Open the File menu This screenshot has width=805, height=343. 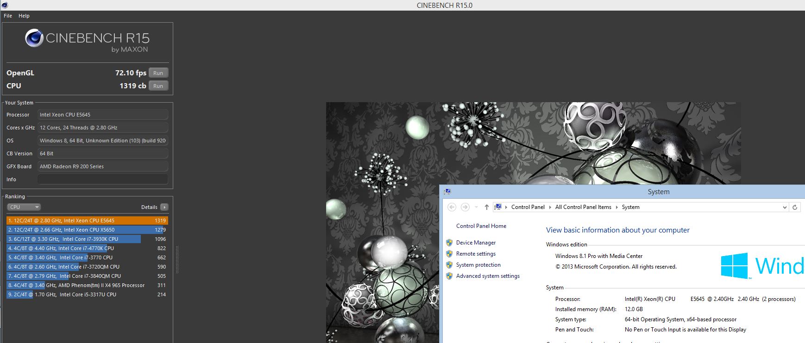pyautogui.click(x=8, y=16)
